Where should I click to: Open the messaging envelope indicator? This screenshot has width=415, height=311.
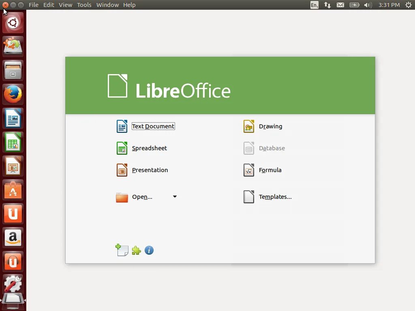pyautogui.click(x=340, y=5)
